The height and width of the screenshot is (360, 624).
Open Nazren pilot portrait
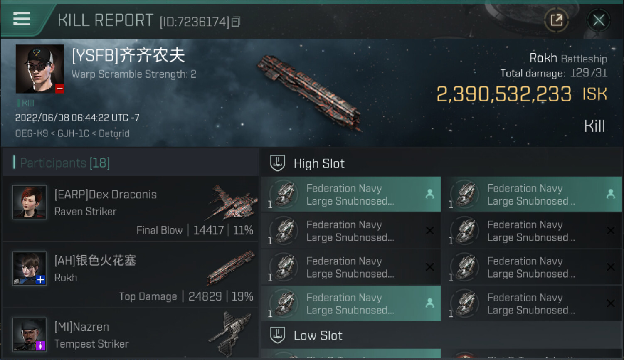click(x=29, y=334)
